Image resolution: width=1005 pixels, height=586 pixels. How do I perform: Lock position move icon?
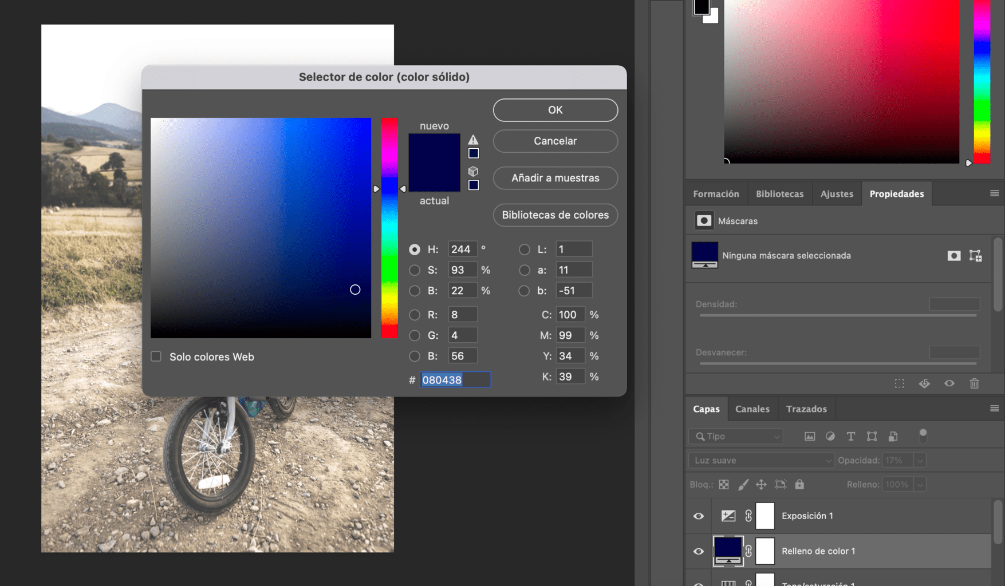click(761, 485)
